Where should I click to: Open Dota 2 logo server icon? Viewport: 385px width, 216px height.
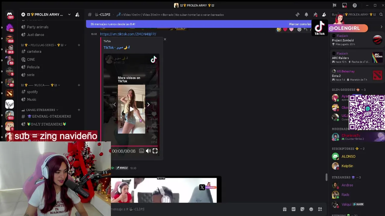coord(9,93)
